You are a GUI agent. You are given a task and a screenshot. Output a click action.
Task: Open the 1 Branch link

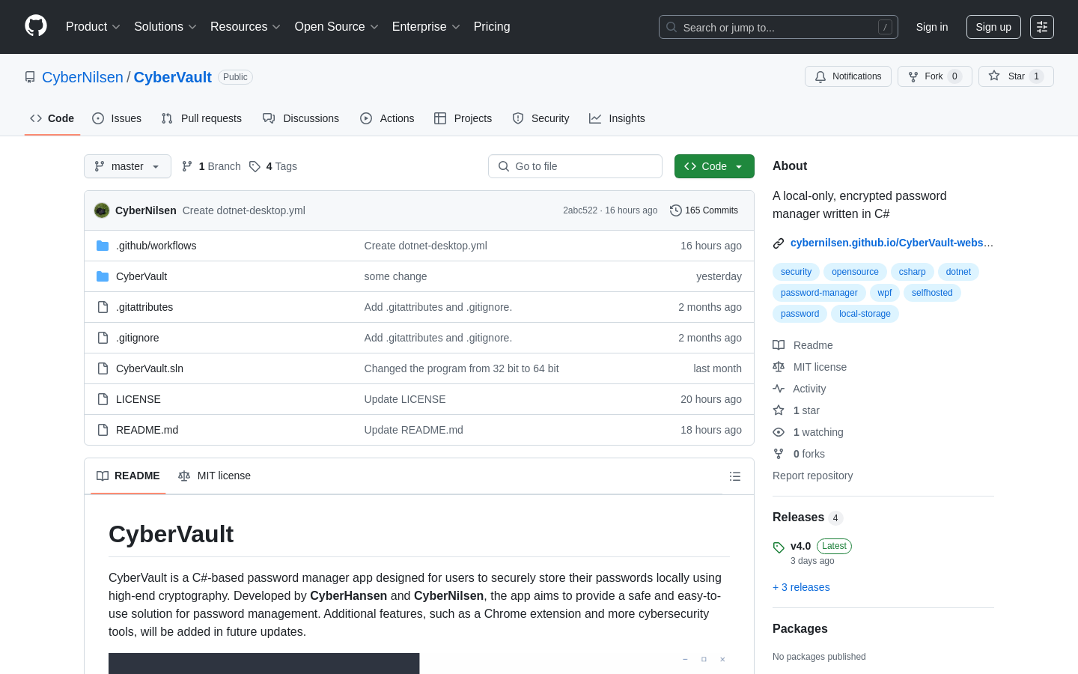coord(211,166)
